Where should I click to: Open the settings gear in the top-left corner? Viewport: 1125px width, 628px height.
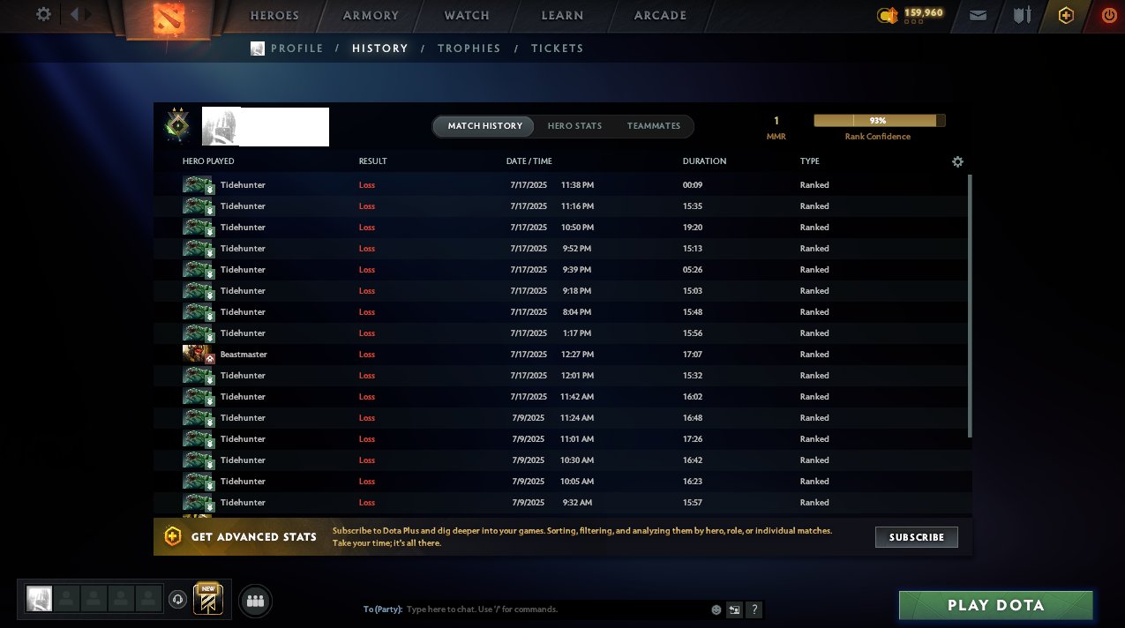pos(43,15)
